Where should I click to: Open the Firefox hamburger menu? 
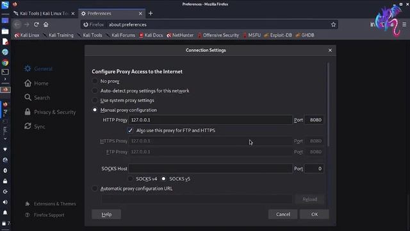point(404,24)
